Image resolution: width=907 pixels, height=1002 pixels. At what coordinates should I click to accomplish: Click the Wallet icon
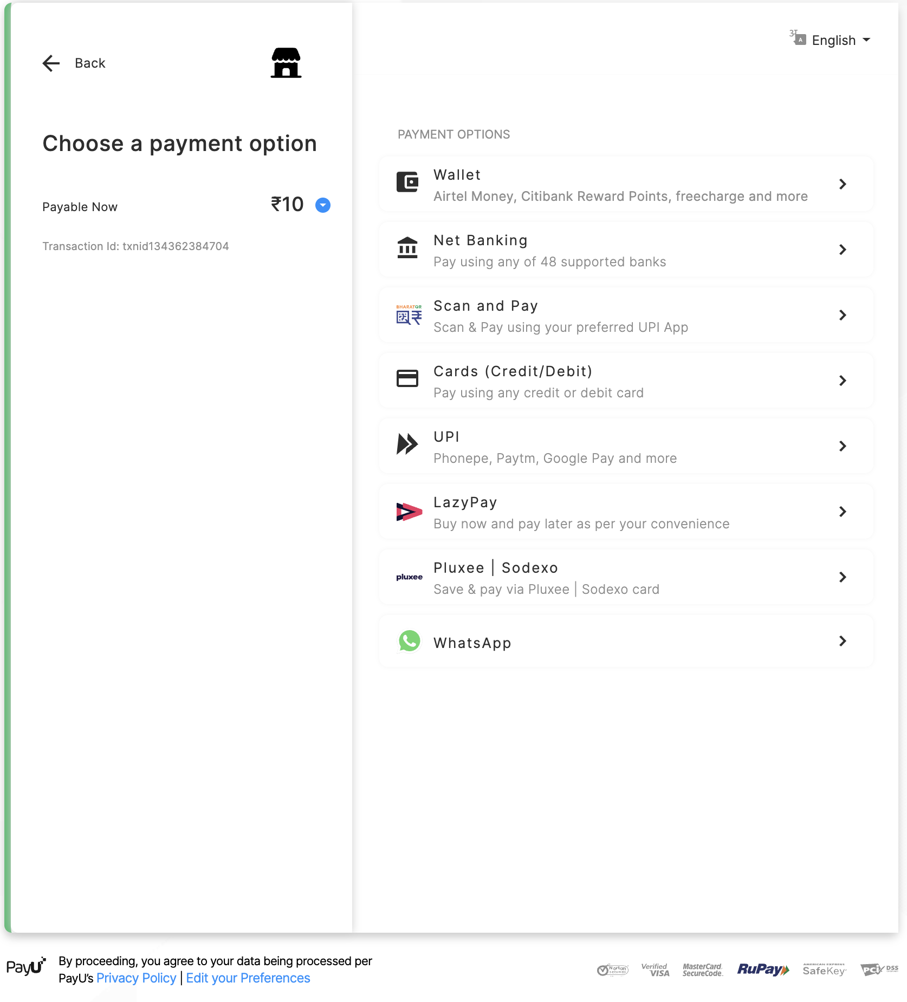click(x=407, y=182)
